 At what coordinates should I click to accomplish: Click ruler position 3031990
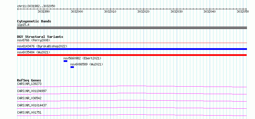(44, 11)
